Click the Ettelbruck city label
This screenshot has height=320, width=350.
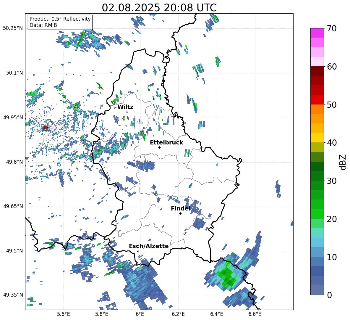(x=166, y=143)
